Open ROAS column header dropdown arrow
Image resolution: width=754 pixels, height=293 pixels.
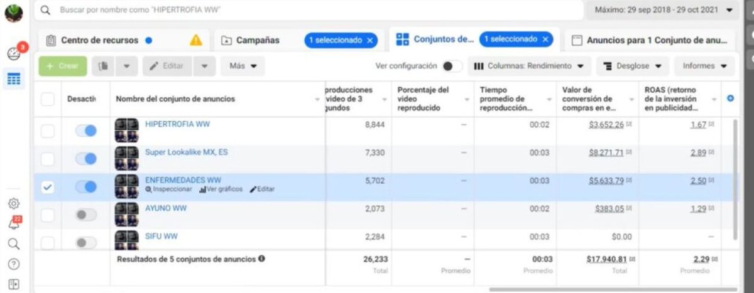714,100
